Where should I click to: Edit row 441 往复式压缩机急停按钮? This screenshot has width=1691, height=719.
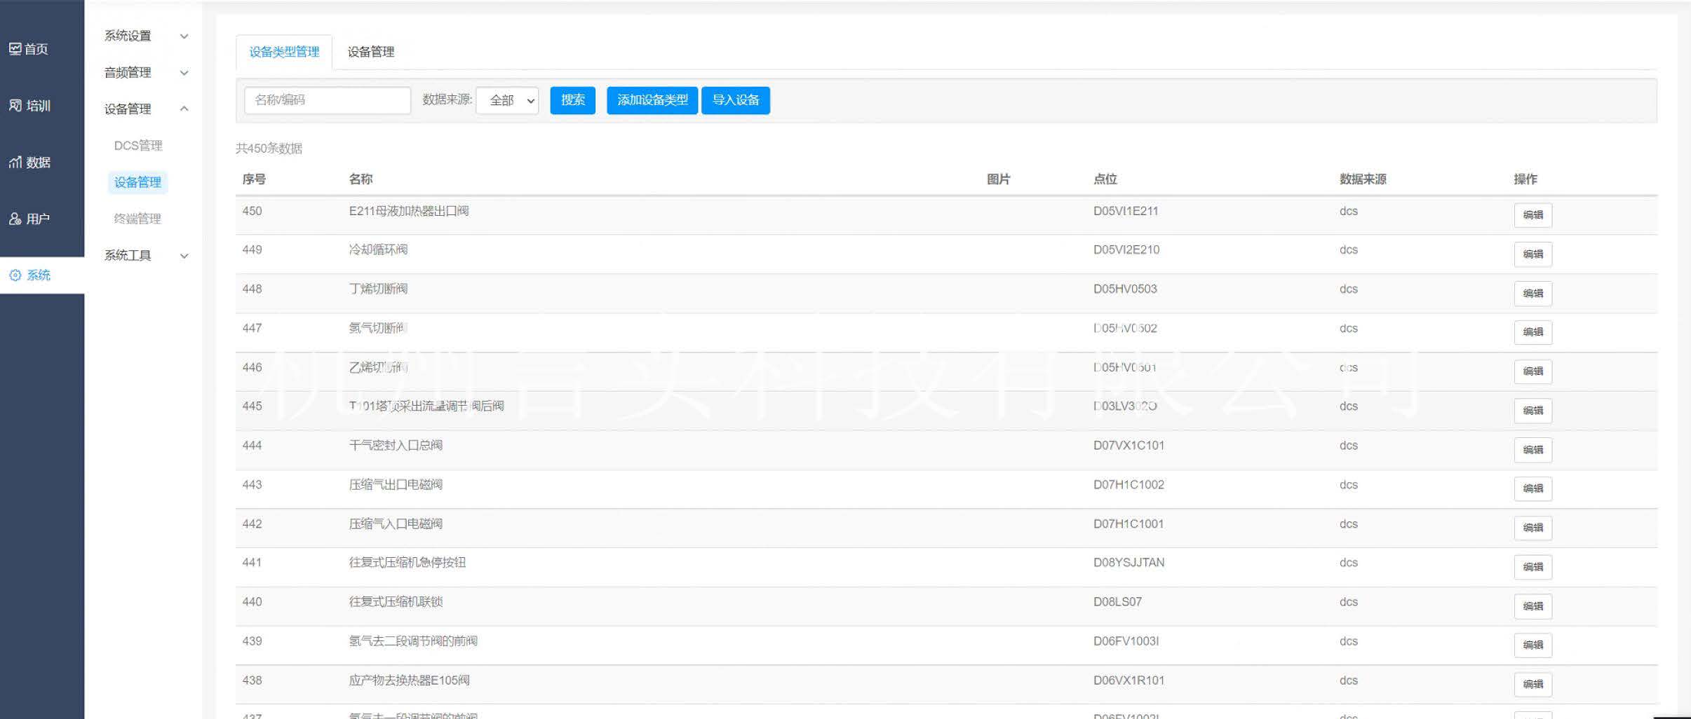(x=1532, y=567)
